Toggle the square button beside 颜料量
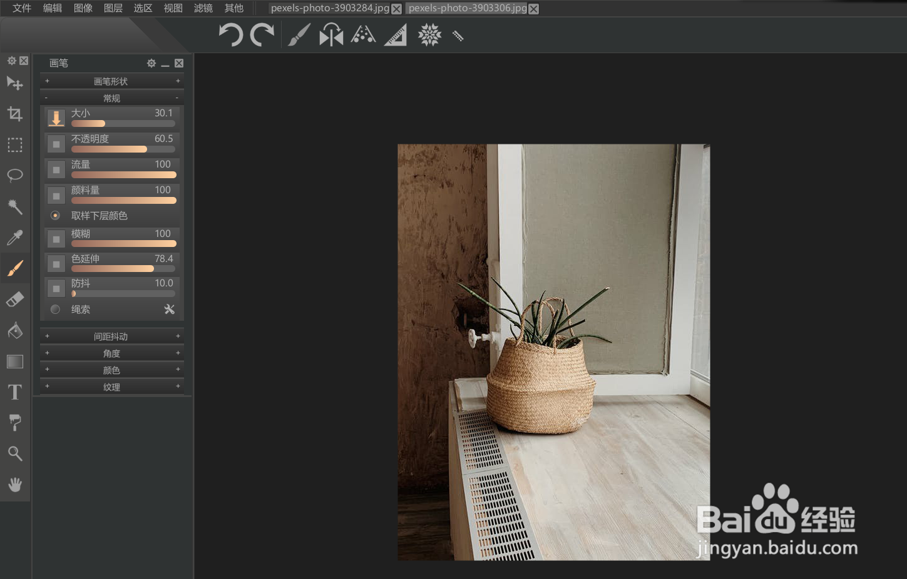This screenshot has height=579, width=907. coord(56,196)
